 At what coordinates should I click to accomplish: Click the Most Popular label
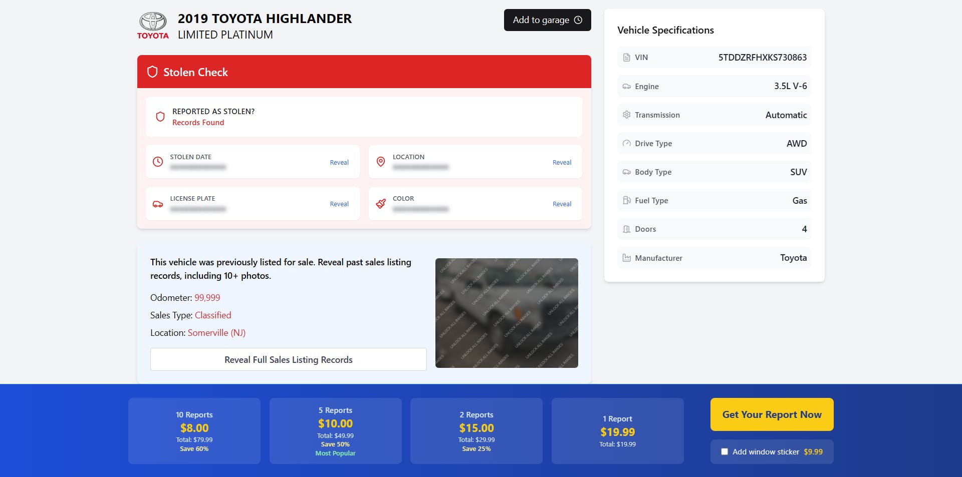[x=335, y=453]
